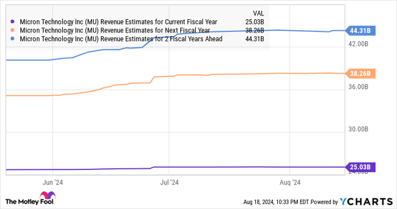Click the YCharts logo
The image size is (397, 209).
[x=366, y=202]
